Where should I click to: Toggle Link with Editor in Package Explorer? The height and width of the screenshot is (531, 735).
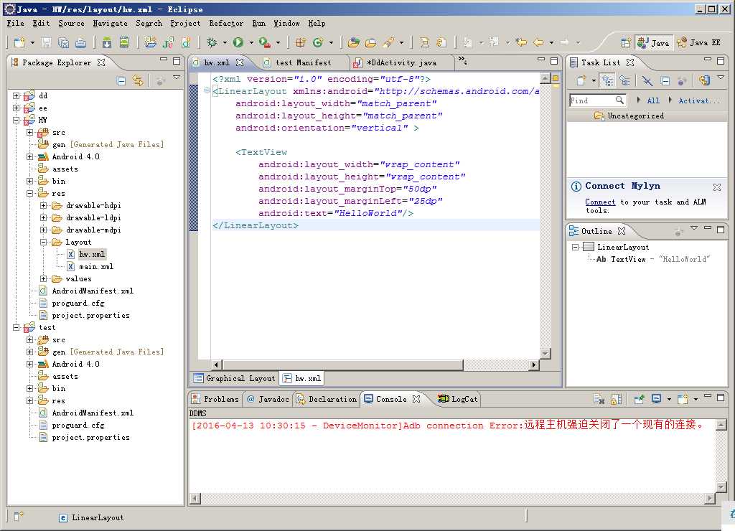click(x=138, y=80)
